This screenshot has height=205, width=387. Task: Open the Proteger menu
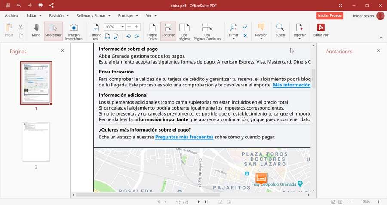click(x=128, y=15)
